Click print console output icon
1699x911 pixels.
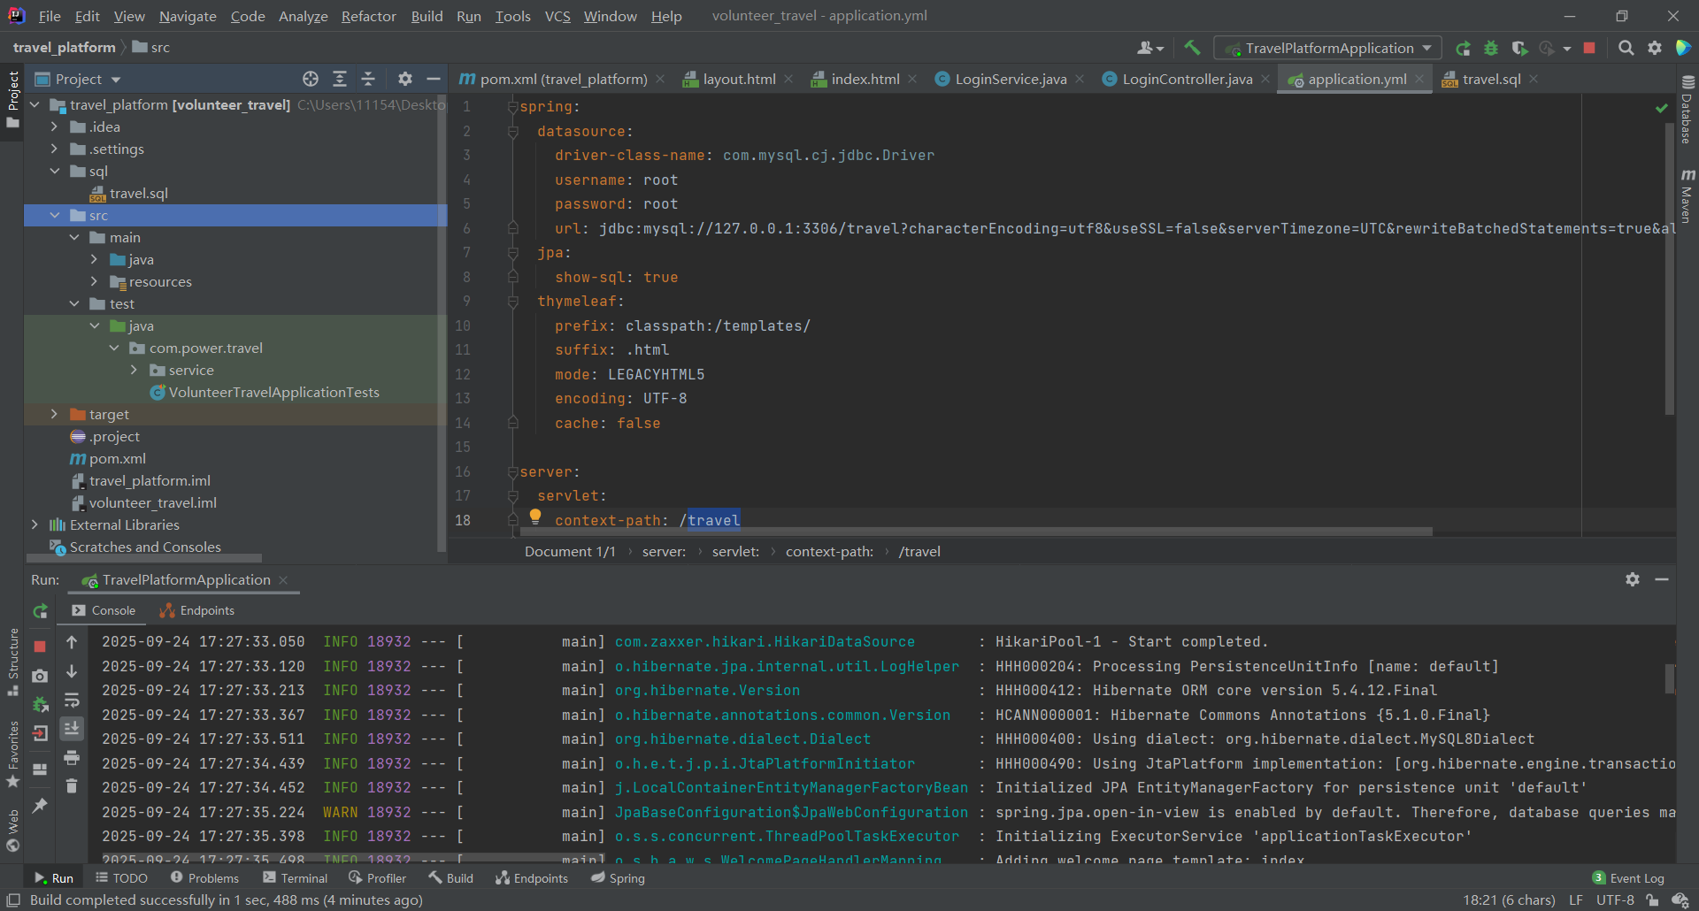72,757
